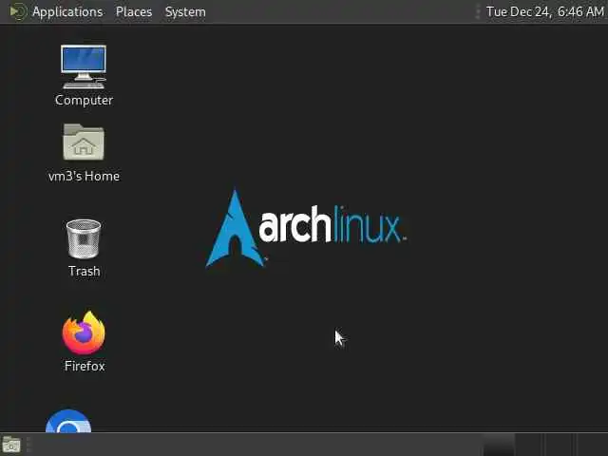Open the Places menu

point(134,11)
